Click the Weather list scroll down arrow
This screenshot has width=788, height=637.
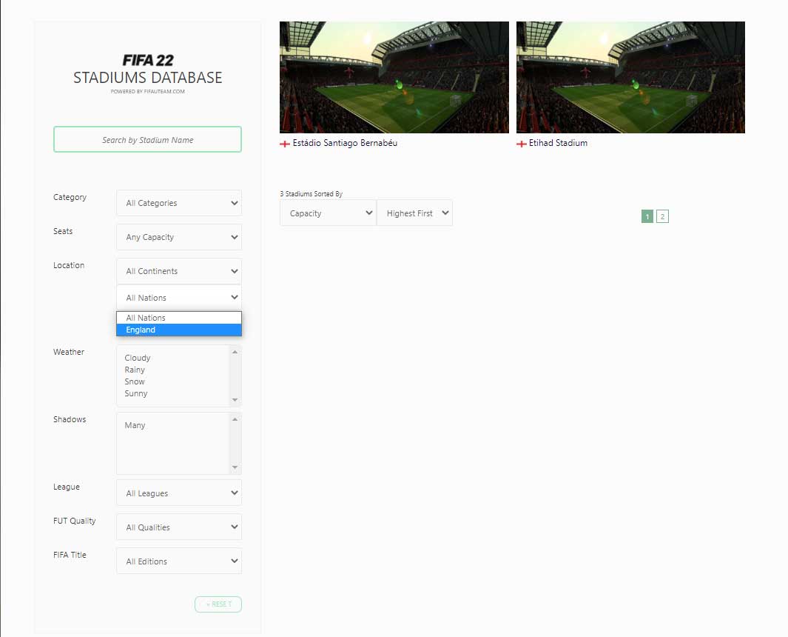235,400
